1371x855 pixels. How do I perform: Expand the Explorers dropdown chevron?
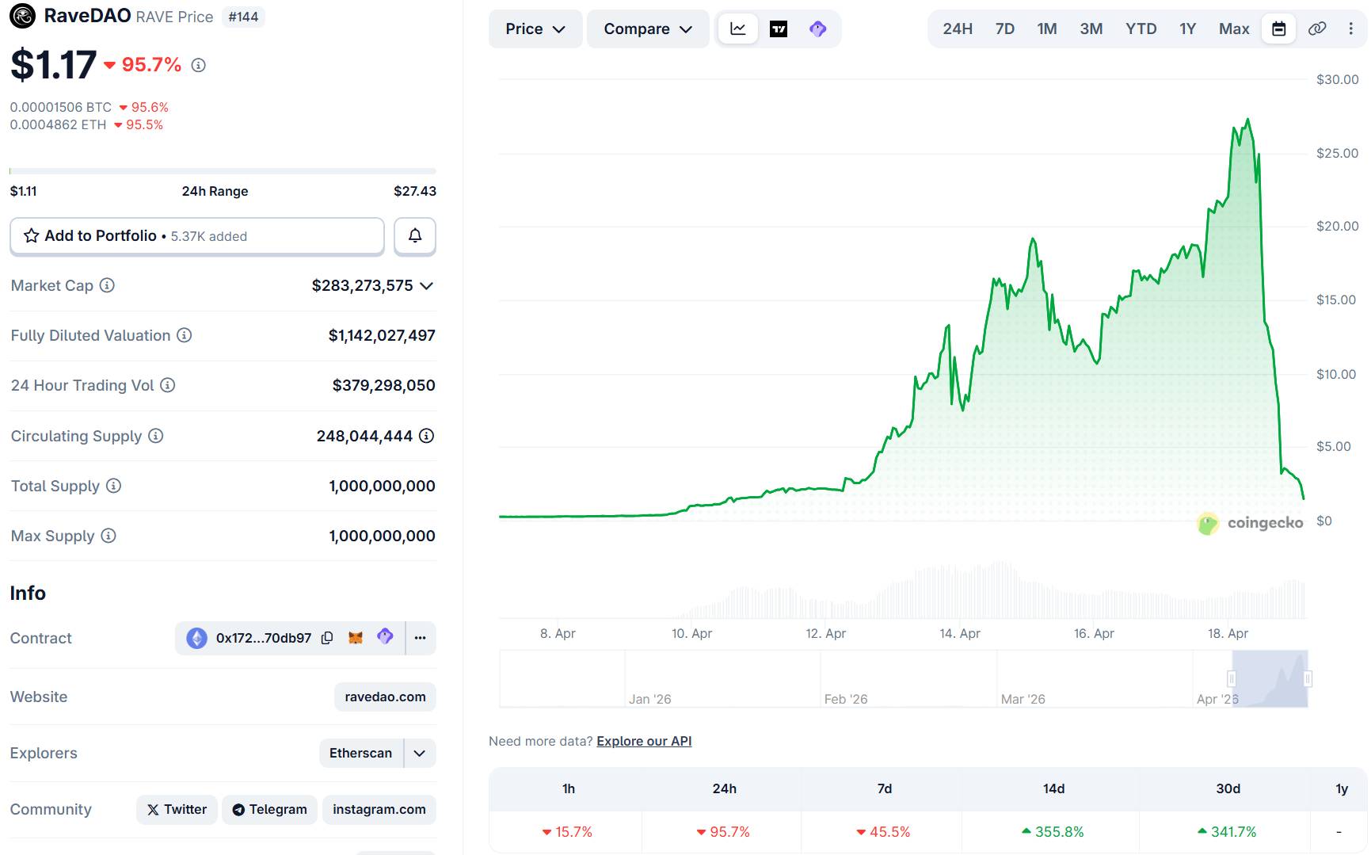tap(421, 753)
